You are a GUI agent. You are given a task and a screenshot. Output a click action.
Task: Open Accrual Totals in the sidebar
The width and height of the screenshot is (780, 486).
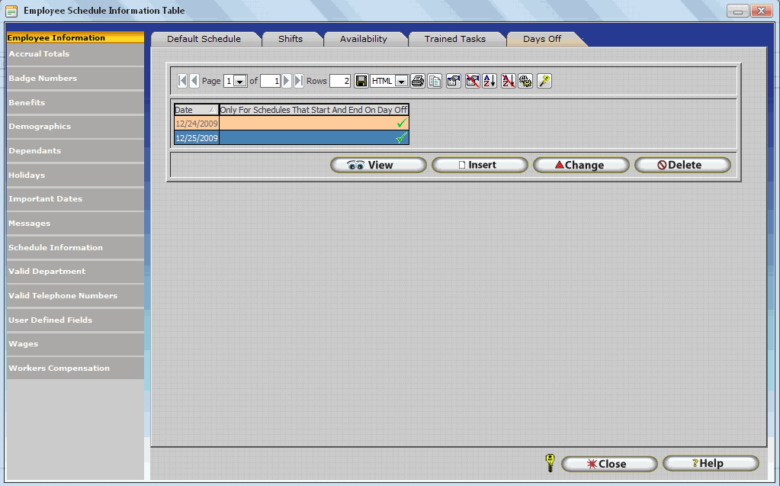point(75,53)
